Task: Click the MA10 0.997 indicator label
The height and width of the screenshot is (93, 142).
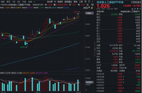Action: click(16, 7)
